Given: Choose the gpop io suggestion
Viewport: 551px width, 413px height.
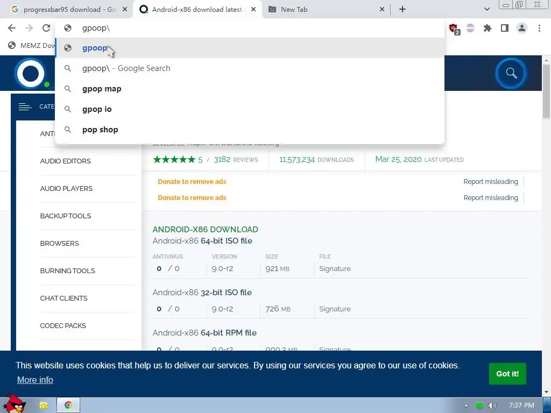Looking at the screenshot, I should (x=250, y=109).
